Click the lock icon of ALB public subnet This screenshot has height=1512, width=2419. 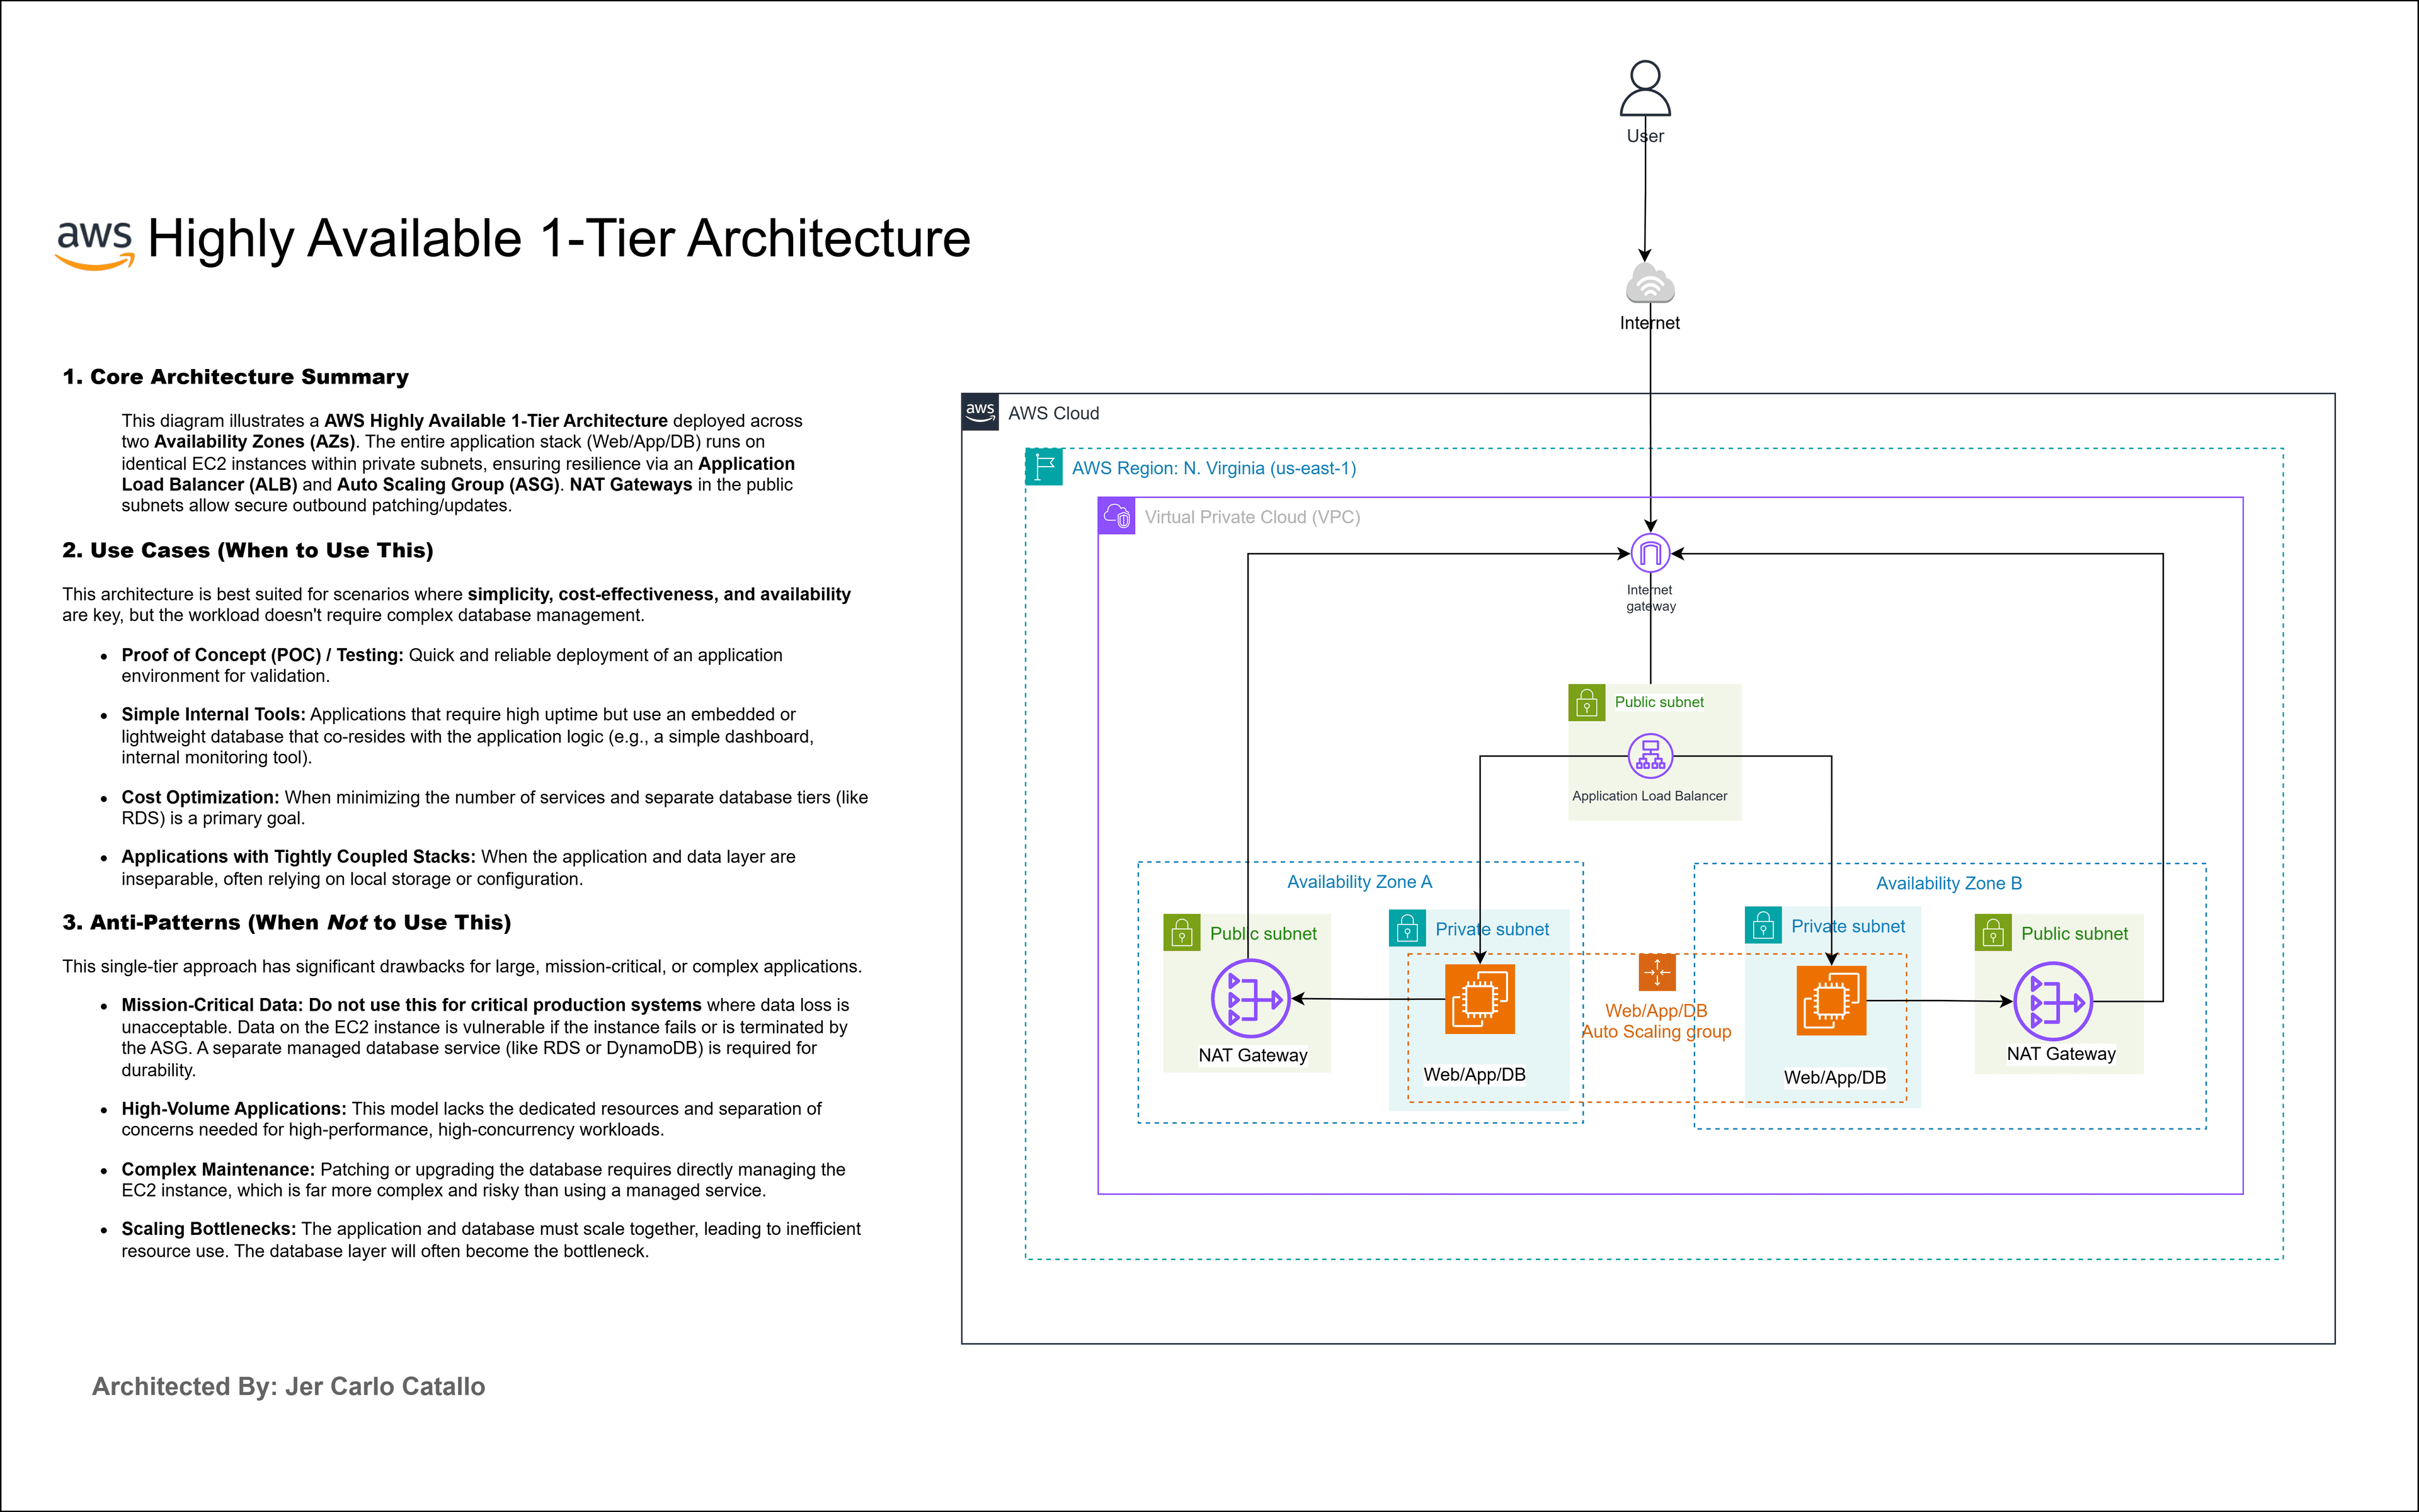point(1587,703)
